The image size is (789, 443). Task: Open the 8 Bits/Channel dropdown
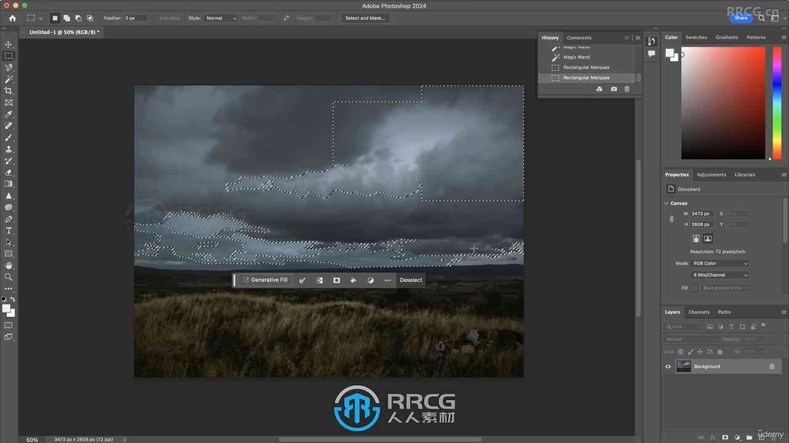tap(720, 275)
